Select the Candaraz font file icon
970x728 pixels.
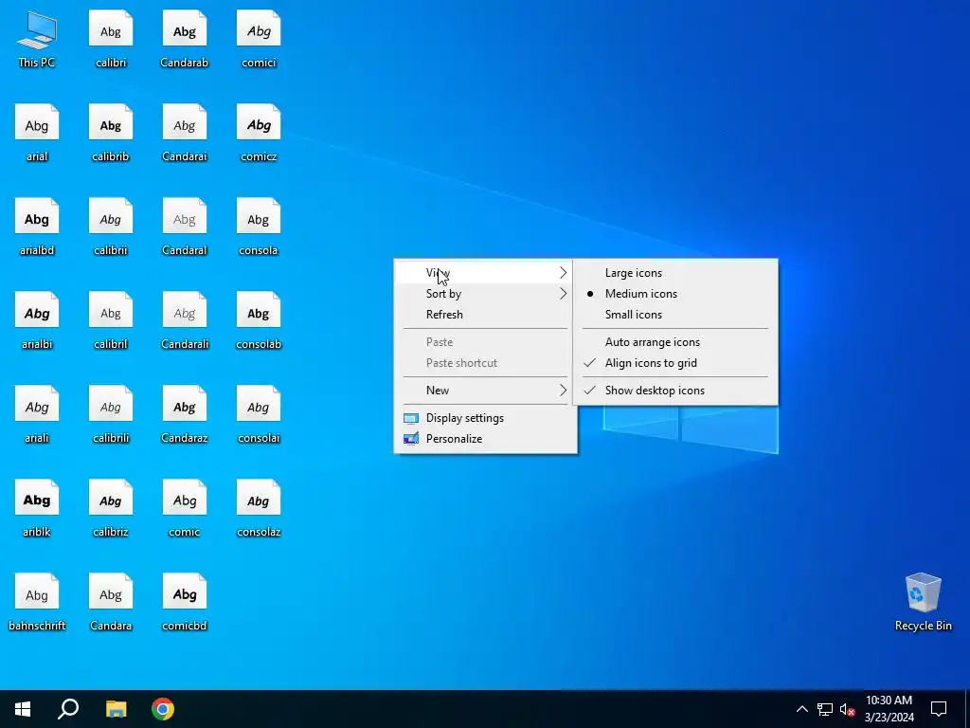[185, 415]
